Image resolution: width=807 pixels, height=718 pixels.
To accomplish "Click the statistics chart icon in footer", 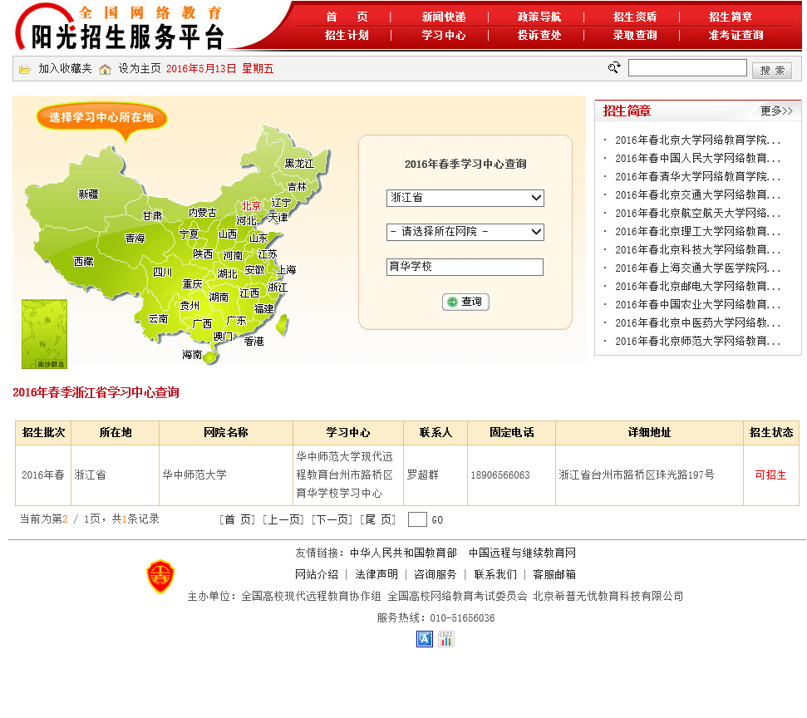I will click(446, 639).
